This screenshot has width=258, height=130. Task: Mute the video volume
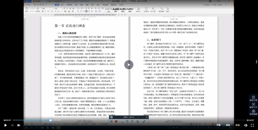click(245, 125)
